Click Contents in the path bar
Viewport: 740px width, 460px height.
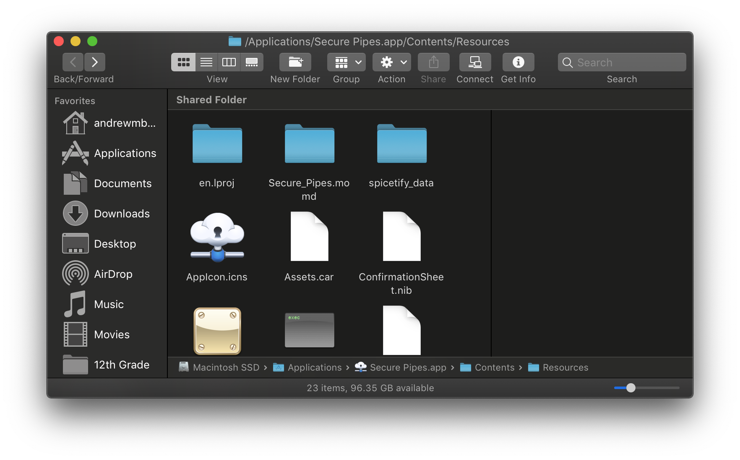(494, 367)
